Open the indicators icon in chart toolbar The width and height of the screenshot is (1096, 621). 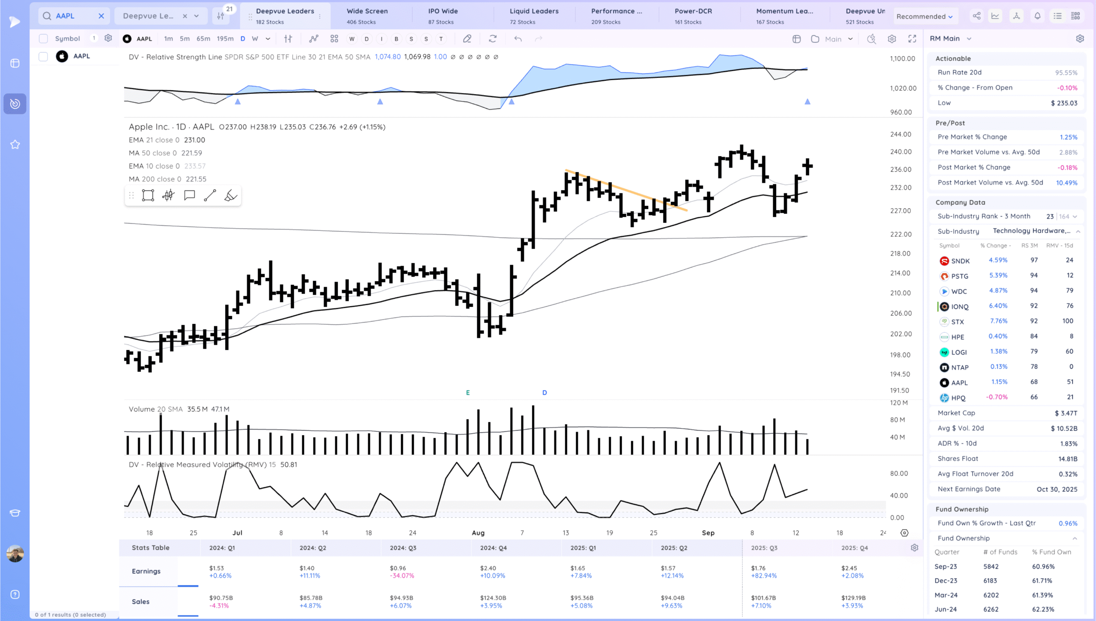click(314, 39)
